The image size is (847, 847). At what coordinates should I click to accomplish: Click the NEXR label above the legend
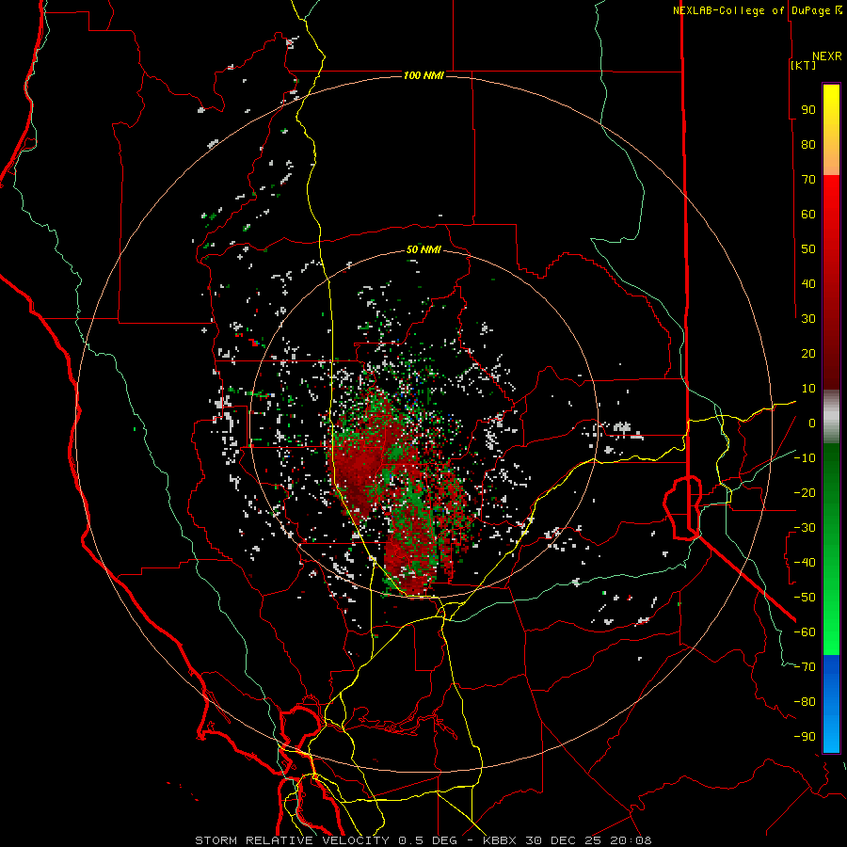[x=827, y=56]
